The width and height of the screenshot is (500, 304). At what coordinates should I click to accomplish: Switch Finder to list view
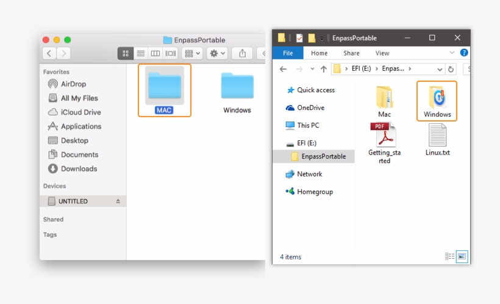coord(140,54)
